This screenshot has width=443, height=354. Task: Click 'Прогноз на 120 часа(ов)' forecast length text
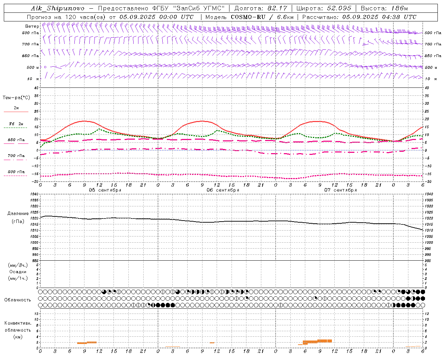[66, 17]
